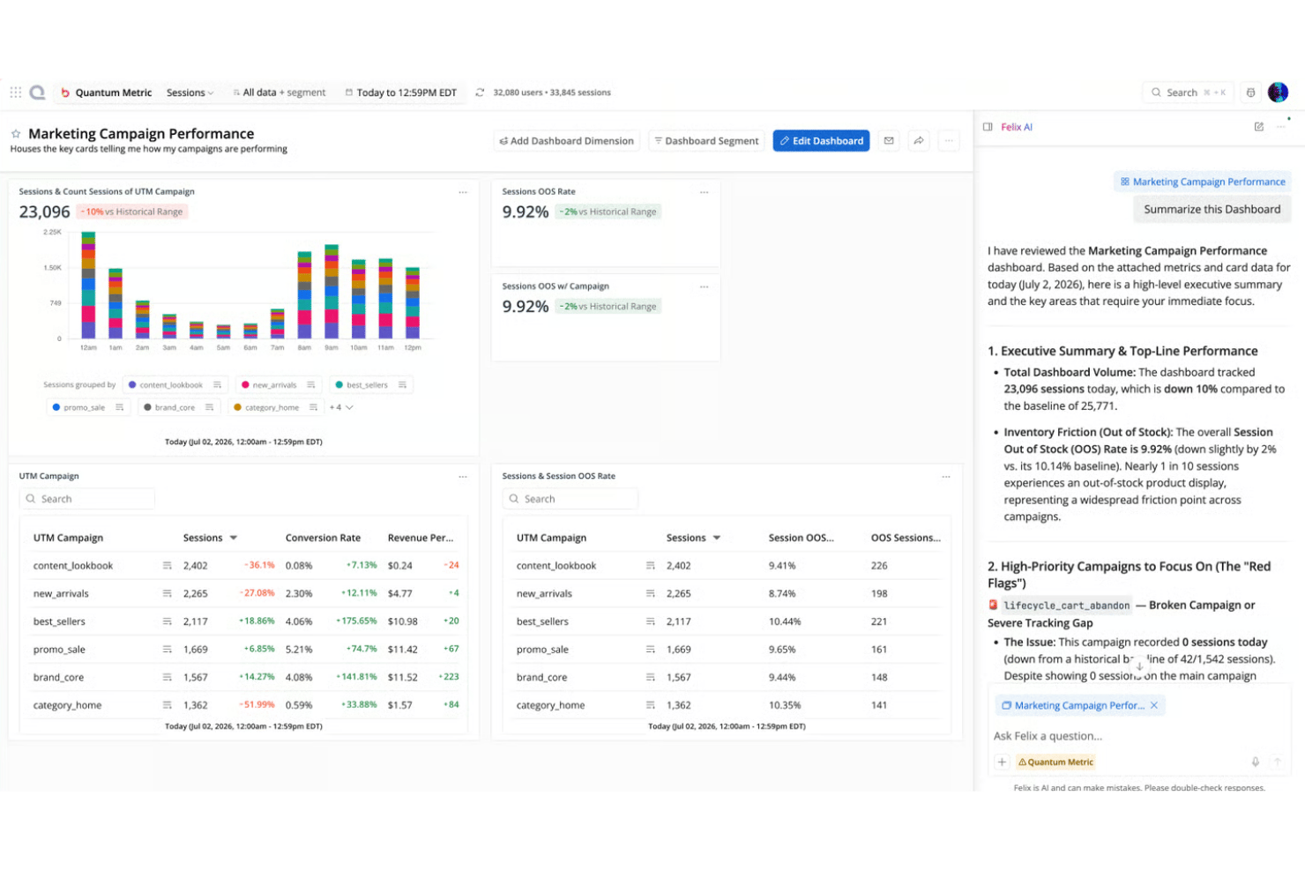Open the Today to 12:59PM EDT date picker

pos(401,93)
